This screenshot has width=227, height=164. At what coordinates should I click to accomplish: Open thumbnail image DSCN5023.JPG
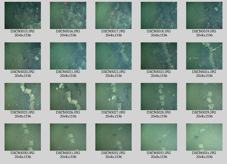pyautogui.click(x=159, y=56)
